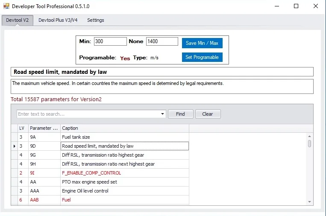Image resolution: width=326 pixels, height=216 pixels.
Task: Click the row selector arrow for 9D
Action: pyautogui.click(x=15, y=146)
